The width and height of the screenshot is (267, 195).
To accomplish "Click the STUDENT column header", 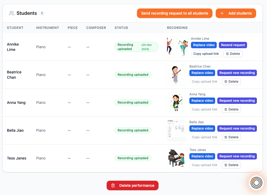I will point(15,28).
